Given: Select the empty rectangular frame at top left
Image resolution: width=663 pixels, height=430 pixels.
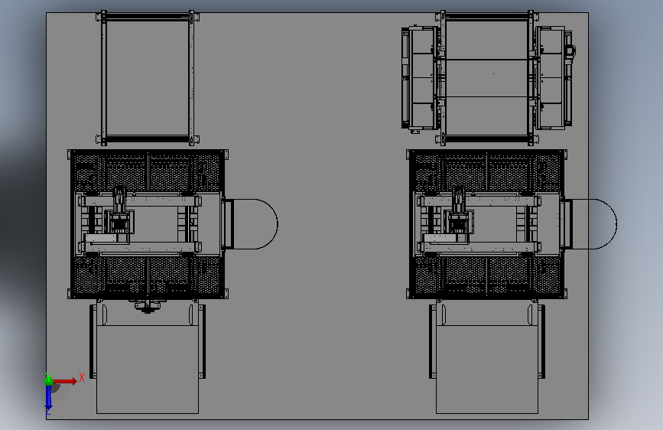Looking at the screenshot, I should coord(148,78).
